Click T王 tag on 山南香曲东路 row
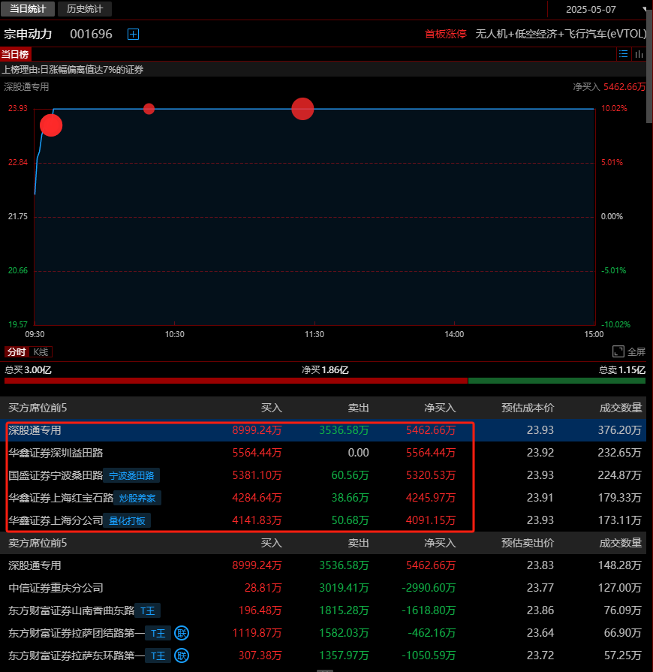This screenshot has height=672, width=653. click(x=147, y=610)
